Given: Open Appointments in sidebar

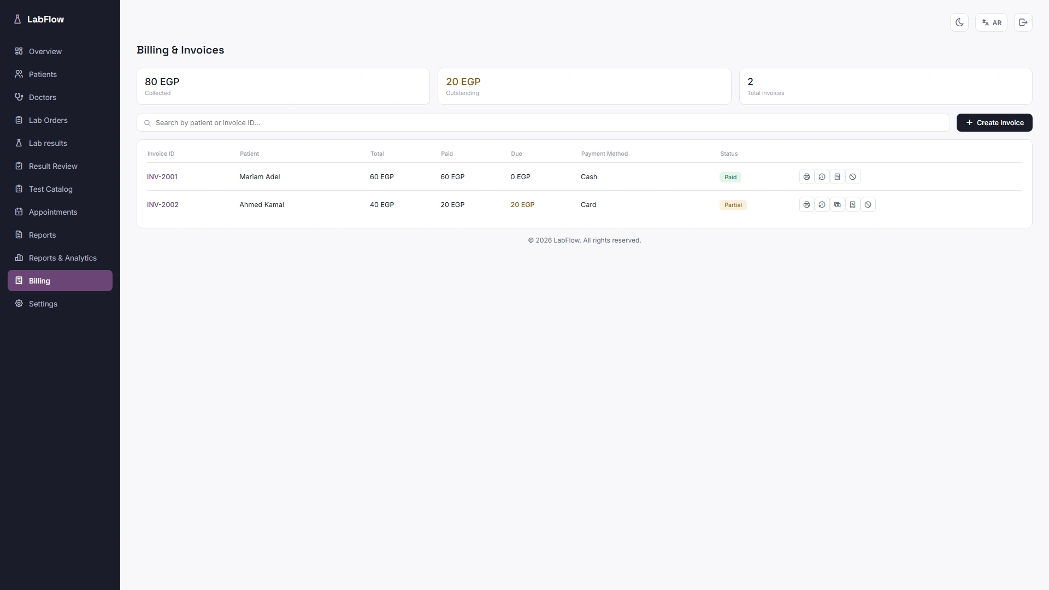Looking at the screenshot, I should click(x=60, y=212).
